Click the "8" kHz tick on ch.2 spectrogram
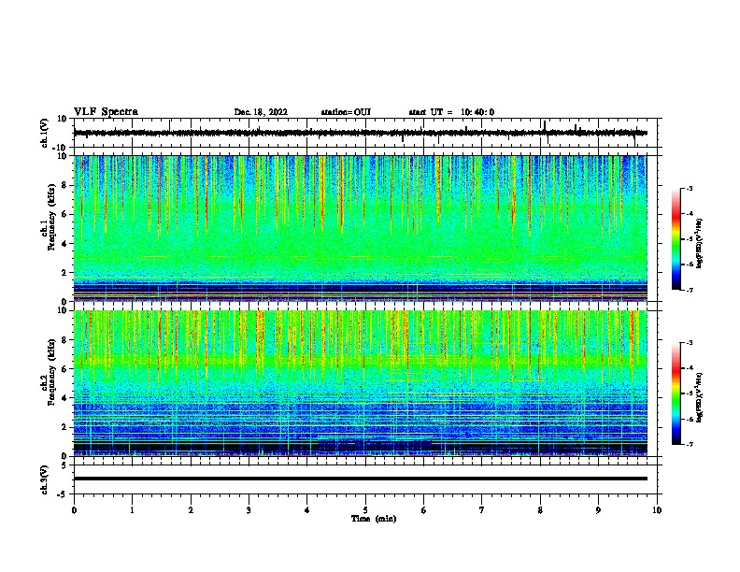The width and height of the screenshot is (740, 572). click(64, 340)
